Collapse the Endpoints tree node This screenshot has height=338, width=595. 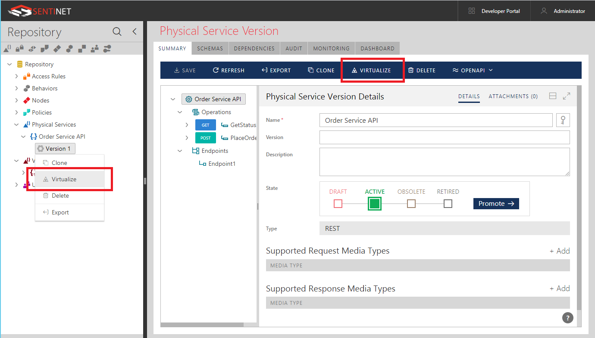click(x=180, y=151)
